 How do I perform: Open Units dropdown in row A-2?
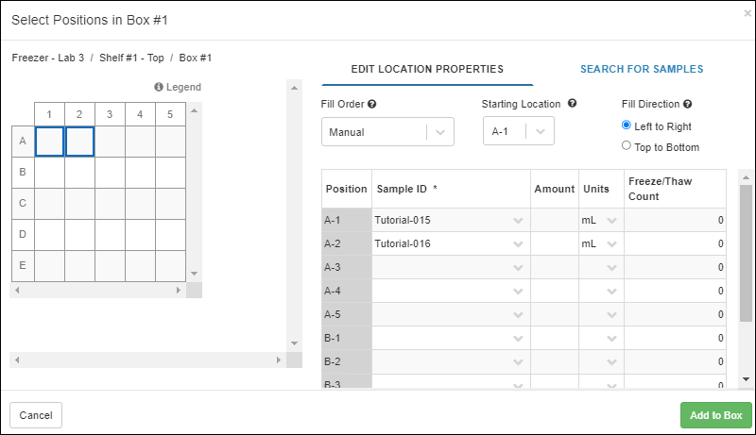tap(611, 243)
